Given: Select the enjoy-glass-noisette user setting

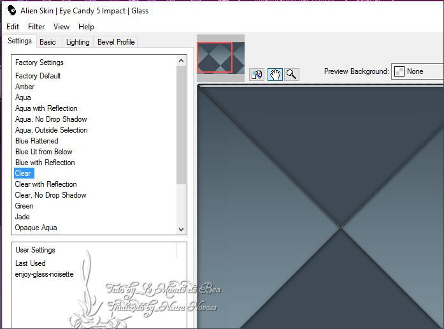Looking at the screenshot, I should point(44,274).
